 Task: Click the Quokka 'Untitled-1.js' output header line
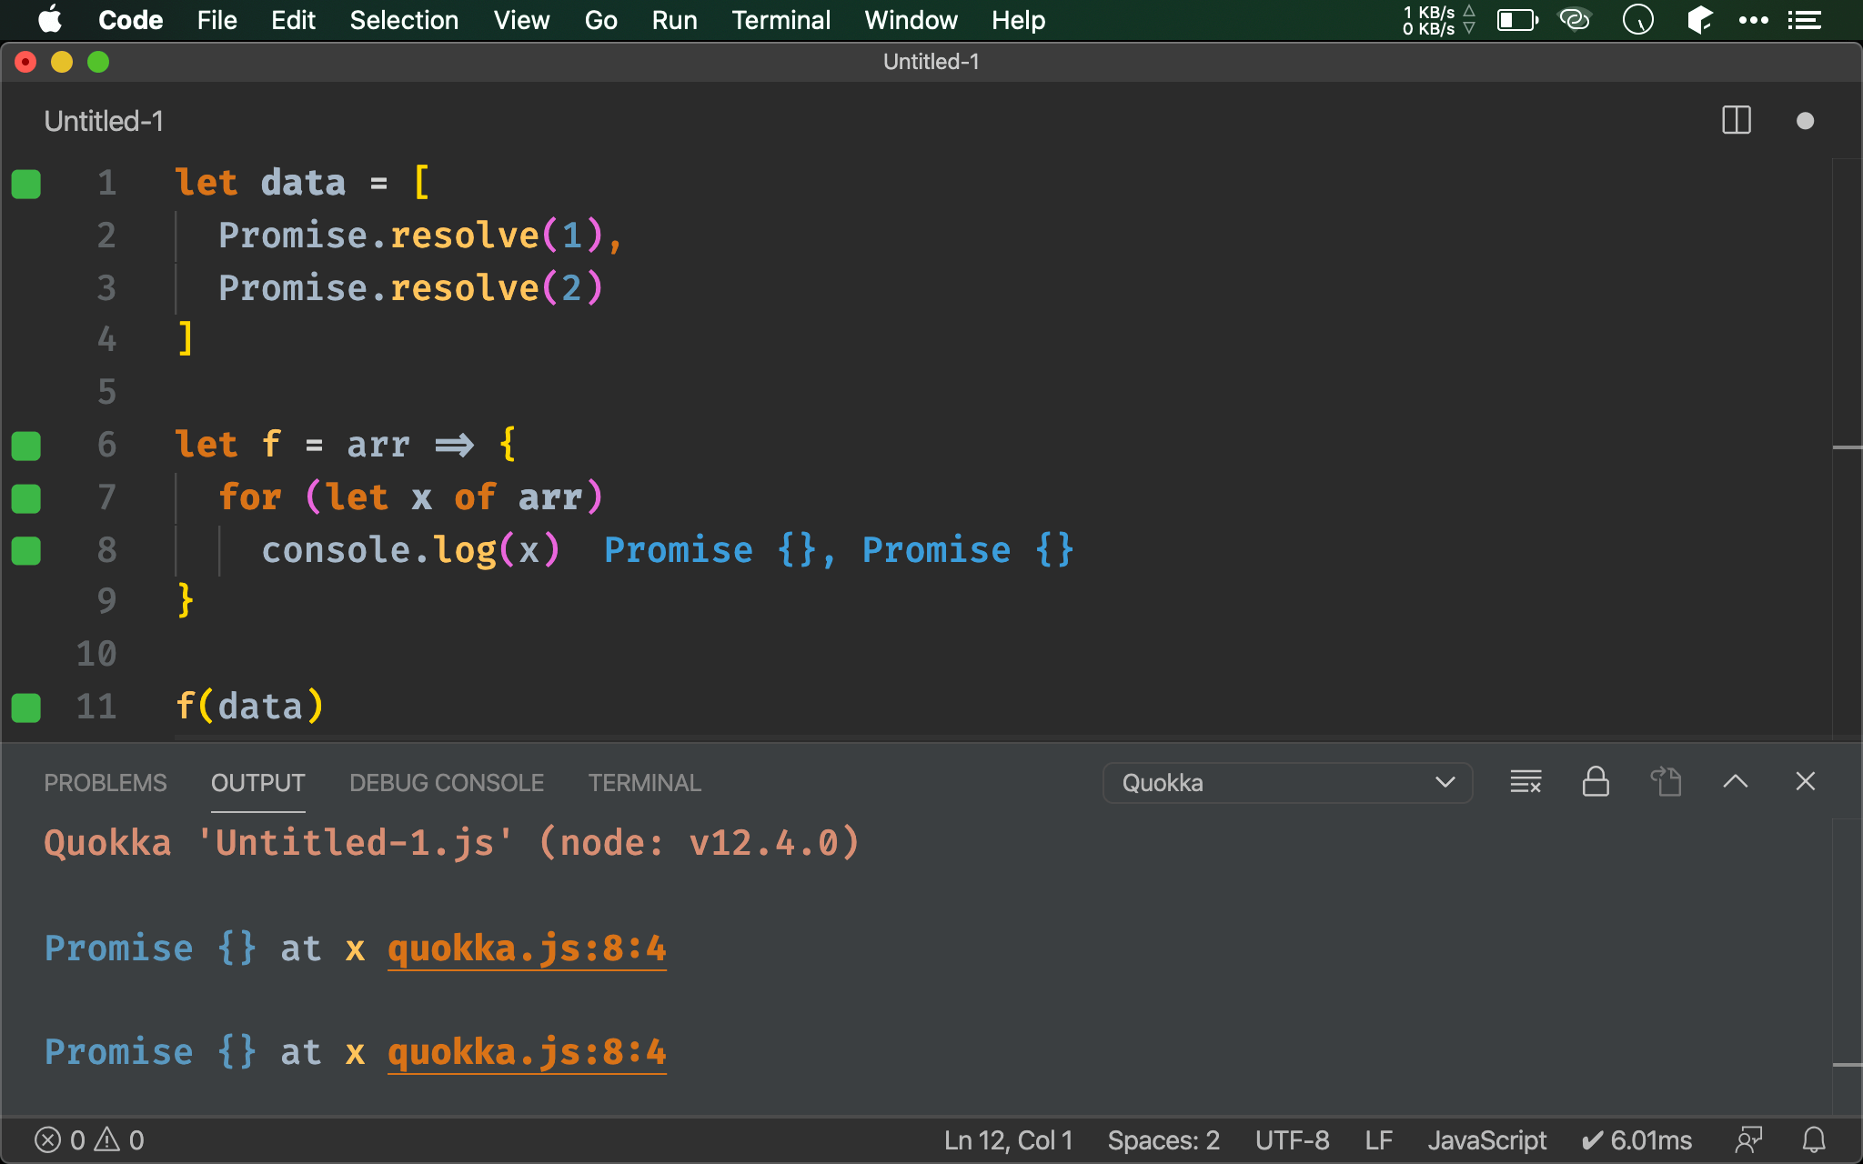click(x=451, y=843)
